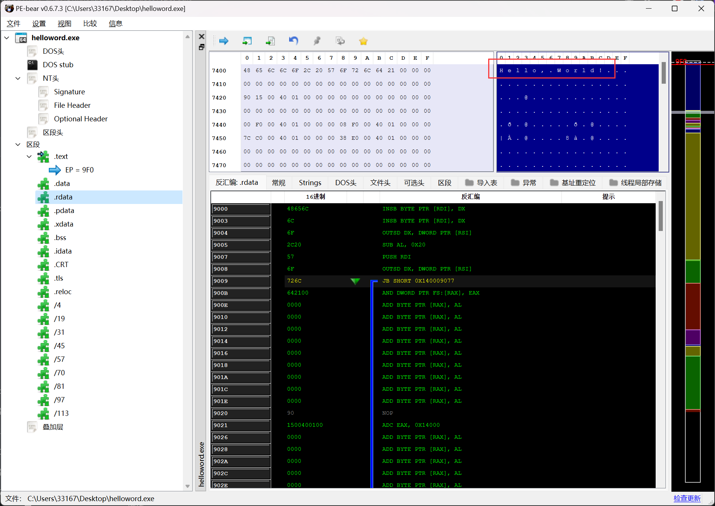Click the 反汇编 column header

click(x=470, y=196)
